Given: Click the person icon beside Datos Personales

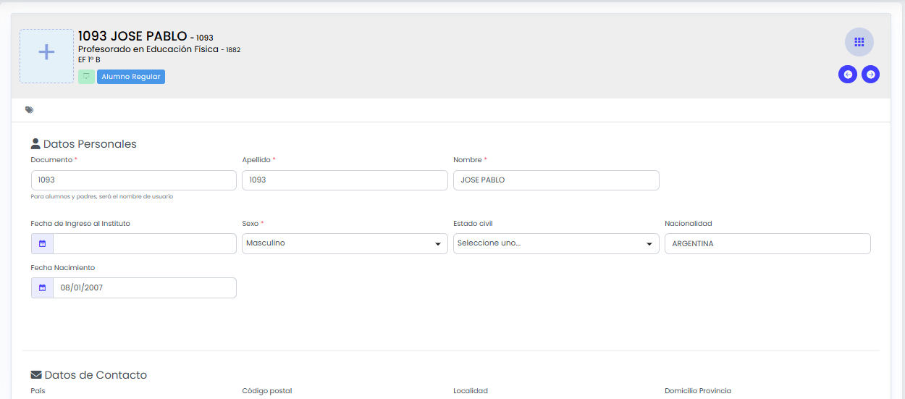Looking at the screenshot, I should point(35,143).
